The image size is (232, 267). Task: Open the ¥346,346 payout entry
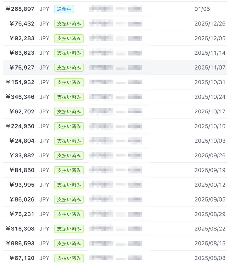click(20, 97)
